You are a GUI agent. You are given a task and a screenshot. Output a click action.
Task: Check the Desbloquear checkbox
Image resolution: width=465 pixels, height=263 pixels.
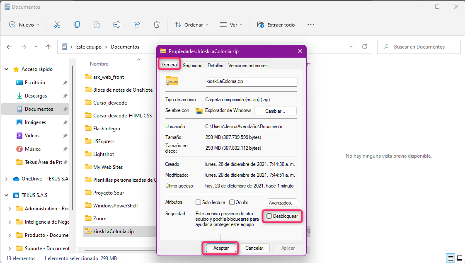(269, 216)
